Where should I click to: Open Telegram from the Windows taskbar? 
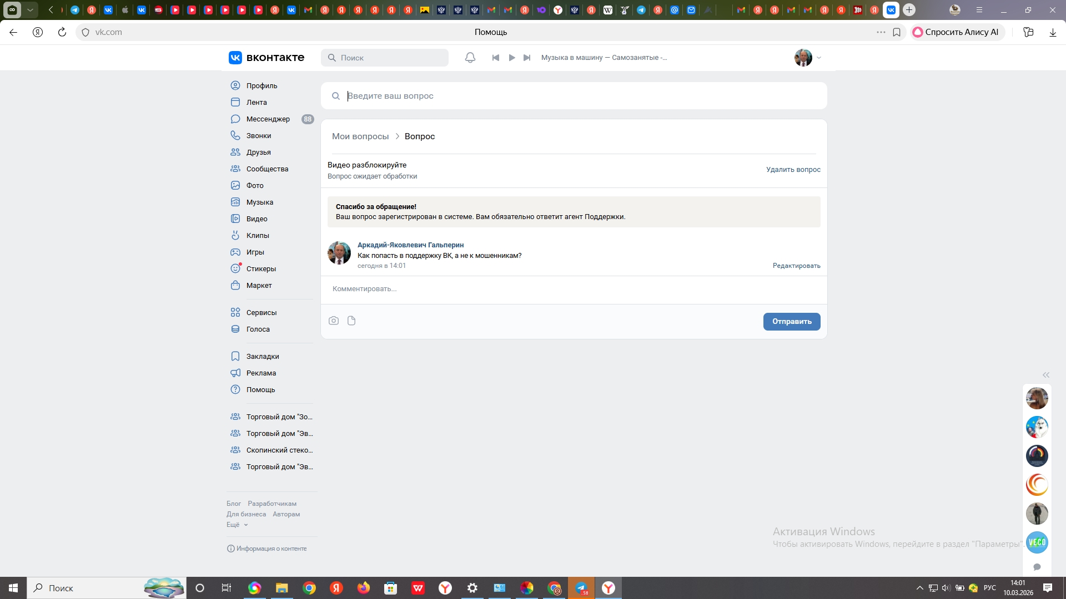[581, 588]
